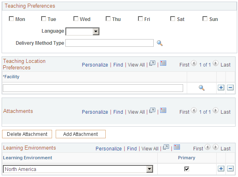The width and height of the screenshot is (238, 177).
Task: Click Find in Learning Environments header
Action: pos(132,149)
